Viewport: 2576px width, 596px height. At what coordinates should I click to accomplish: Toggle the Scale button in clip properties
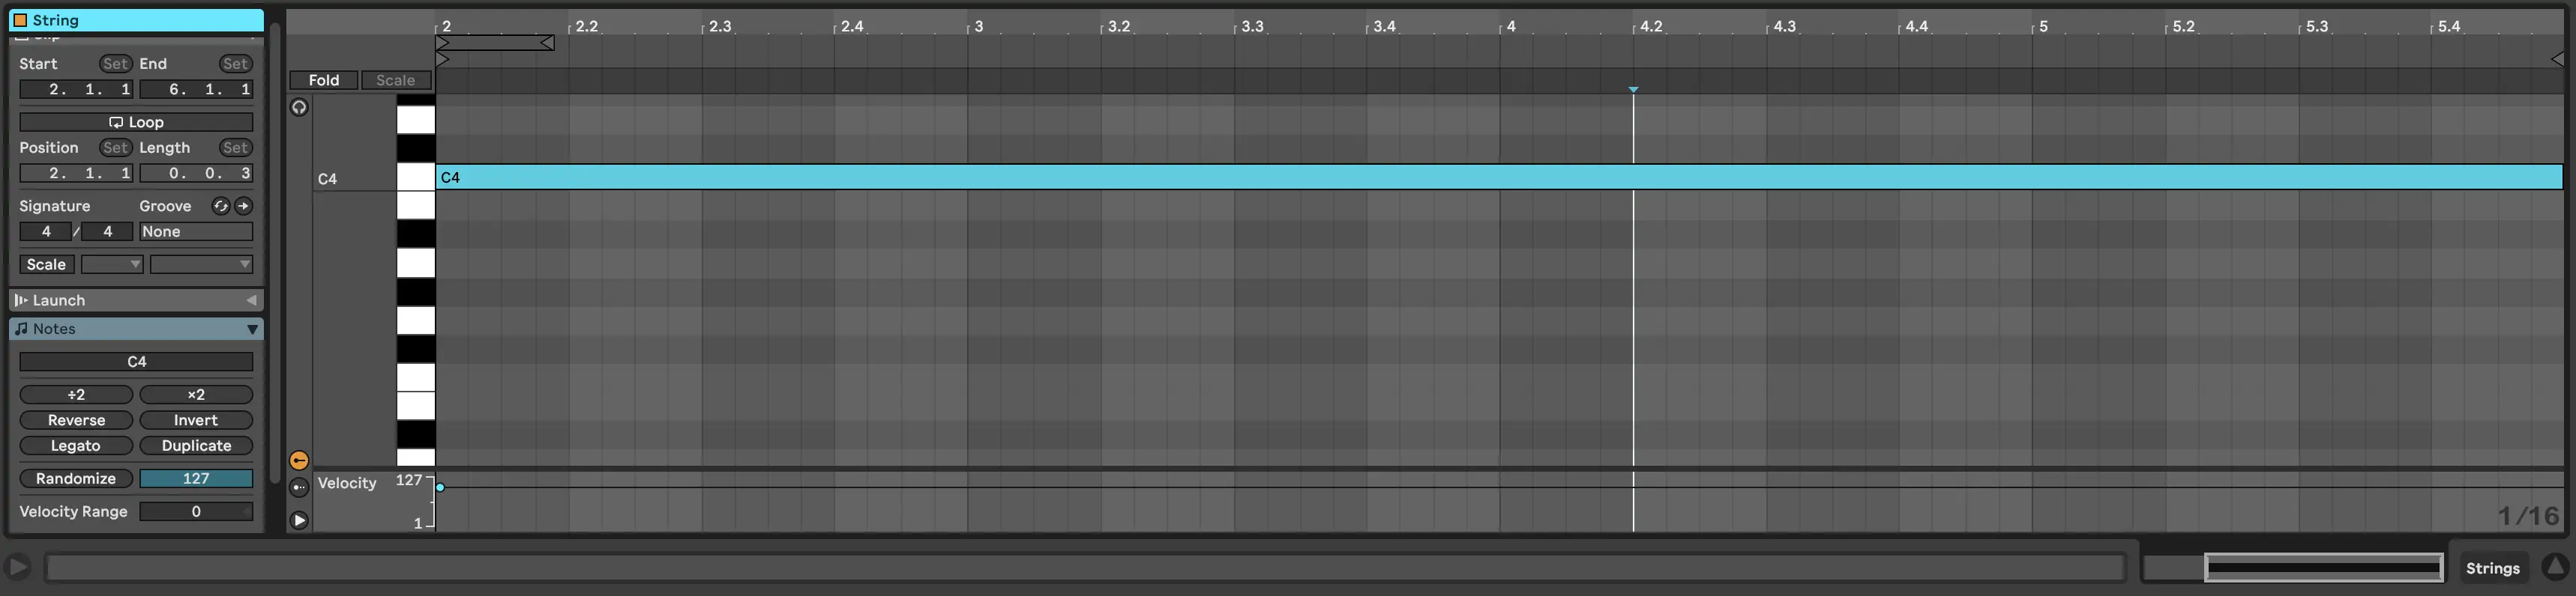(46, 264)
